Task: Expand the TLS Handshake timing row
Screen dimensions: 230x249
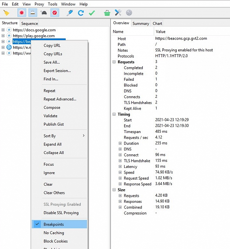Action: [x=120, y=161]
